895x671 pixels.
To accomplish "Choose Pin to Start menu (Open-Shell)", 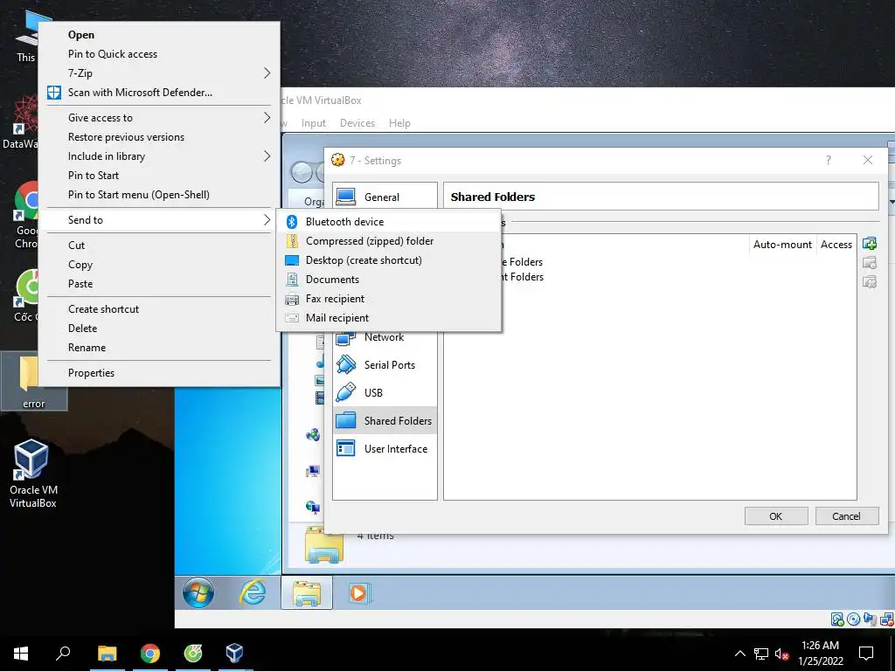I will (x=159, y=195).
